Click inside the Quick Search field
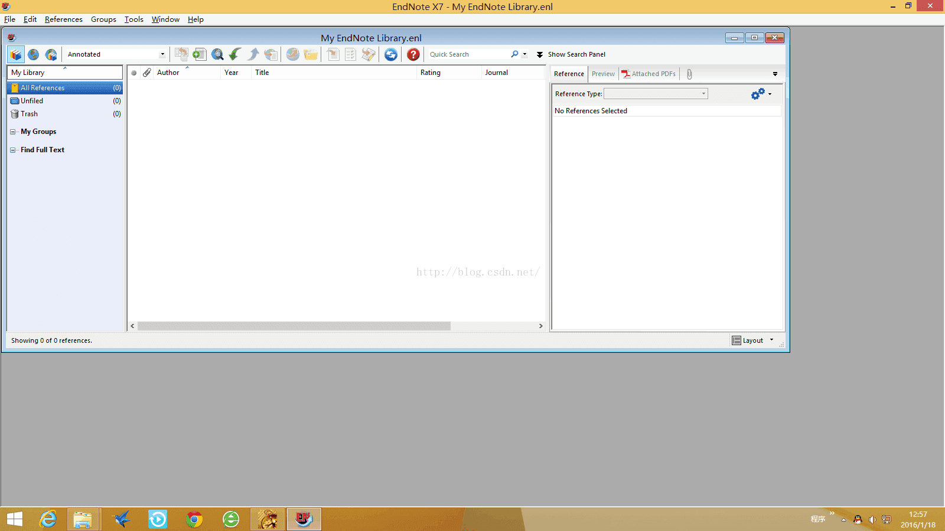 (x=469, y=54)
